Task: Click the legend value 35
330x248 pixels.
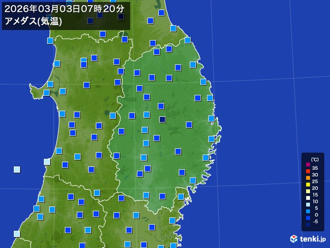Action: tap(315, 168)
